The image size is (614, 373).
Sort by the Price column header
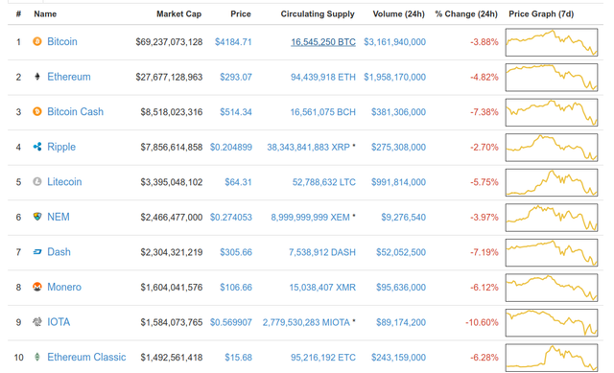pos(241,14)
